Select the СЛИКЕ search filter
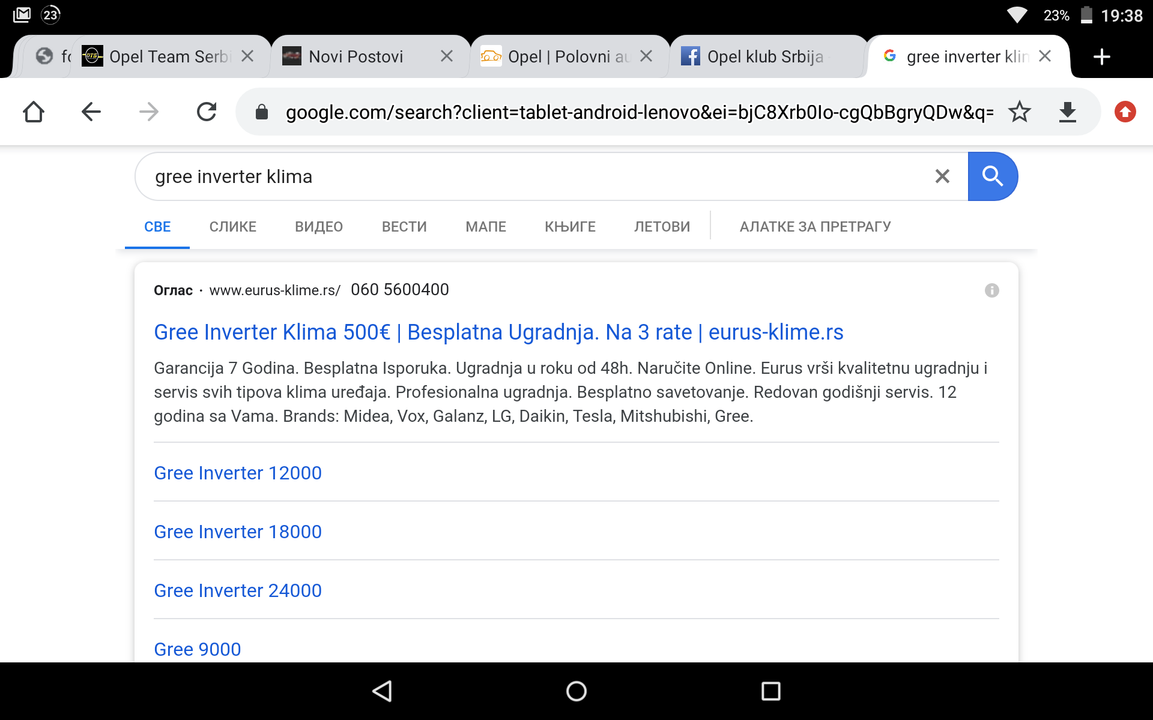The width and height of the screenshot is (1153, 720). [x=233, y=227]
